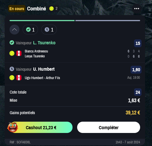Click the green completed progress bar segment
Screen dimensions: 152x146
coord(42,21)
